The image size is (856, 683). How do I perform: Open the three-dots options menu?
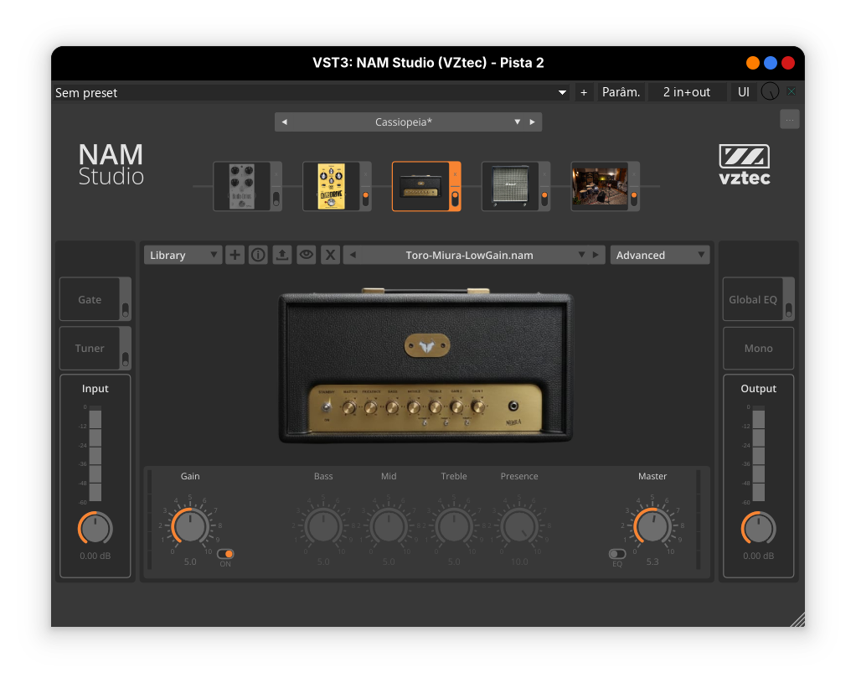[x=789, y=119]
